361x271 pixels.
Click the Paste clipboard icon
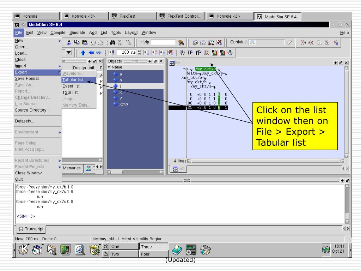(85, 42)
